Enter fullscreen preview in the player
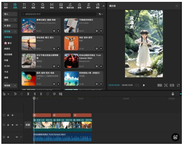Screen dimensions: 184x146 [178, 85]
